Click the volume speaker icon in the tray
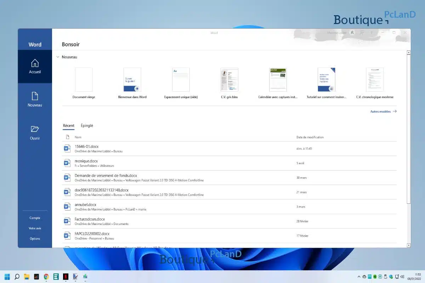This screenshot has width=425, height=283. pos(402,277)
